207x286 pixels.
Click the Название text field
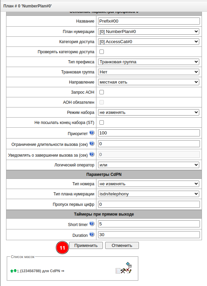pyautogui.click(x=149, y=21)
